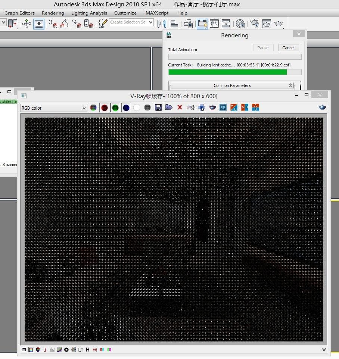Toggle the blue channel view
This screenshot has width=339, height=359.
point(126,107)
